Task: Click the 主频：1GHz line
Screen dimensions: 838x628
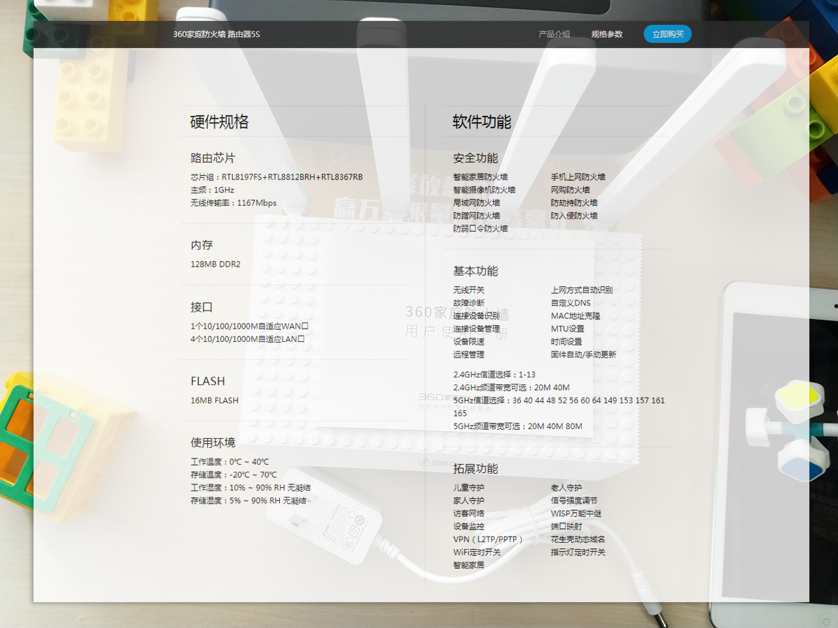Action: pyautogui.click(x=212, y=190)
